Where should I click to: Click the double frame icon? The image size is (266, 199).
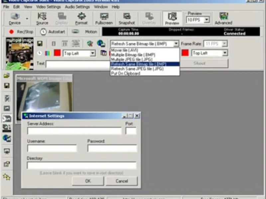tap(65, 44)
